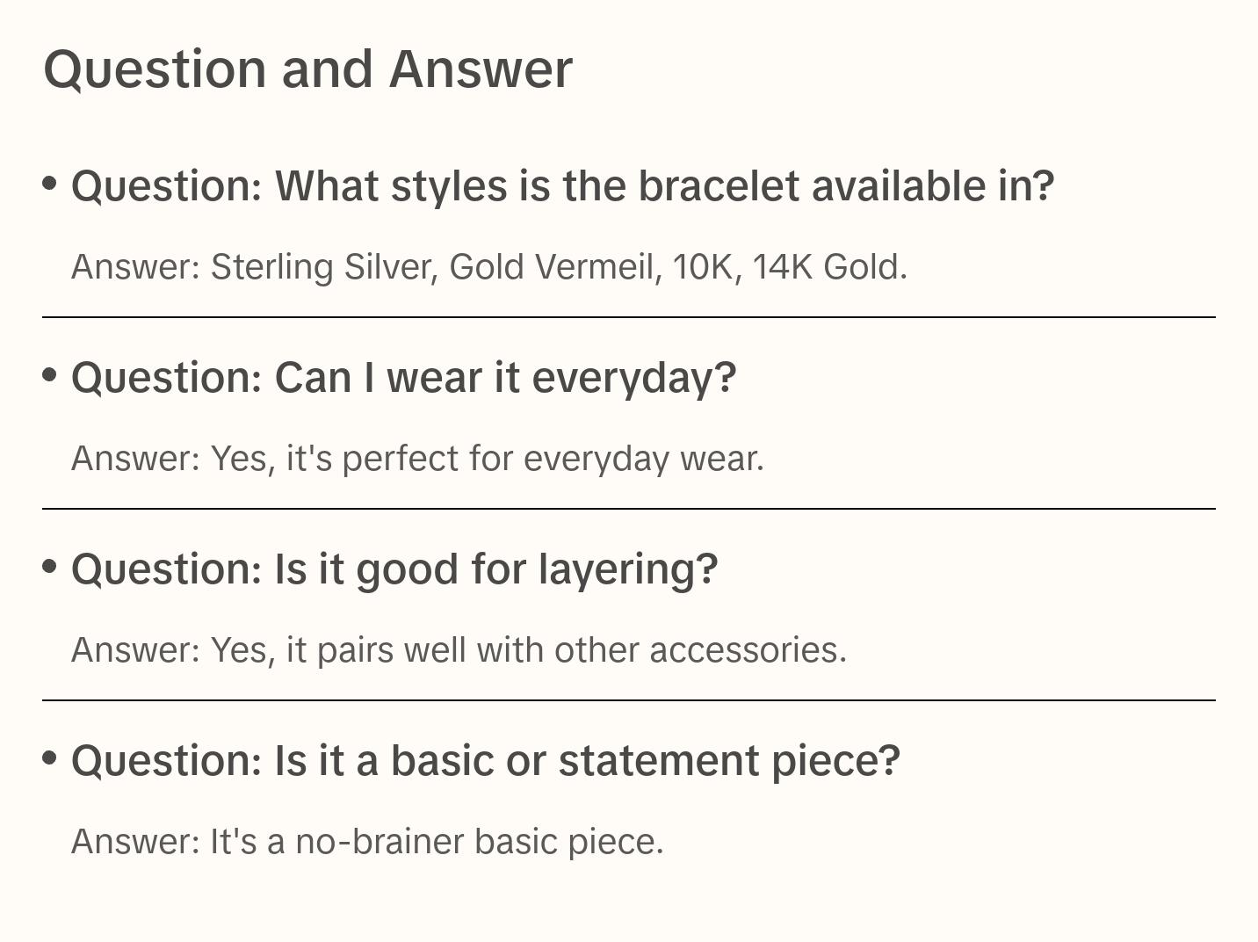Click the bullet beside the statement piece question
The width and height of the screenshot is (1258, 942).
(x=50, y=757)
